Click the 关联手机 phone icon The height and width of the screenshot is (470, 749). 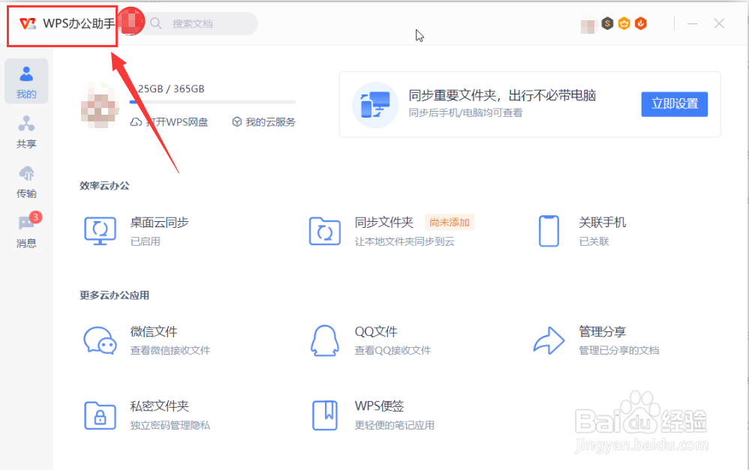tap(549, 232)
